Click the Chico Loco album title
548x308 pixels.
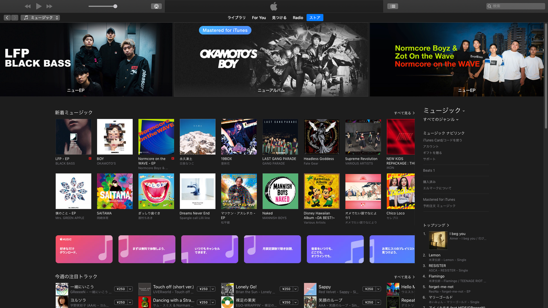click(396, 213)
